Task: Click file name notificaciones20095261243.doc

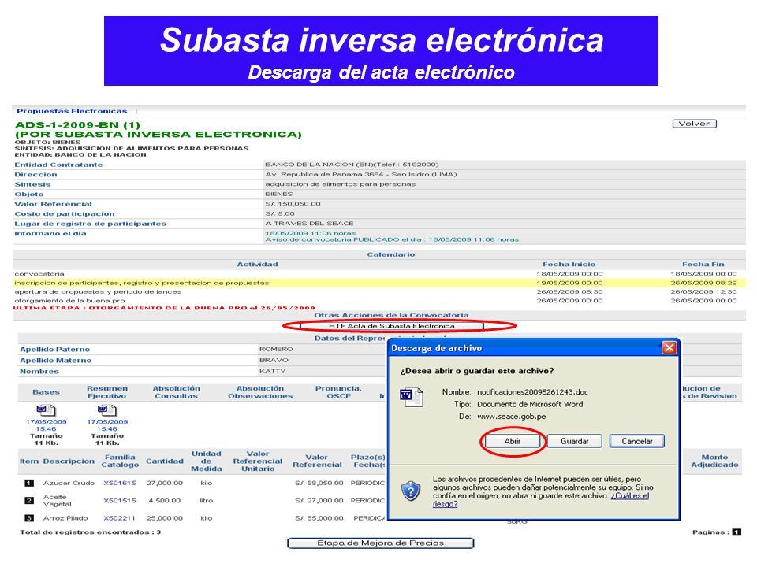Action: 532,392
